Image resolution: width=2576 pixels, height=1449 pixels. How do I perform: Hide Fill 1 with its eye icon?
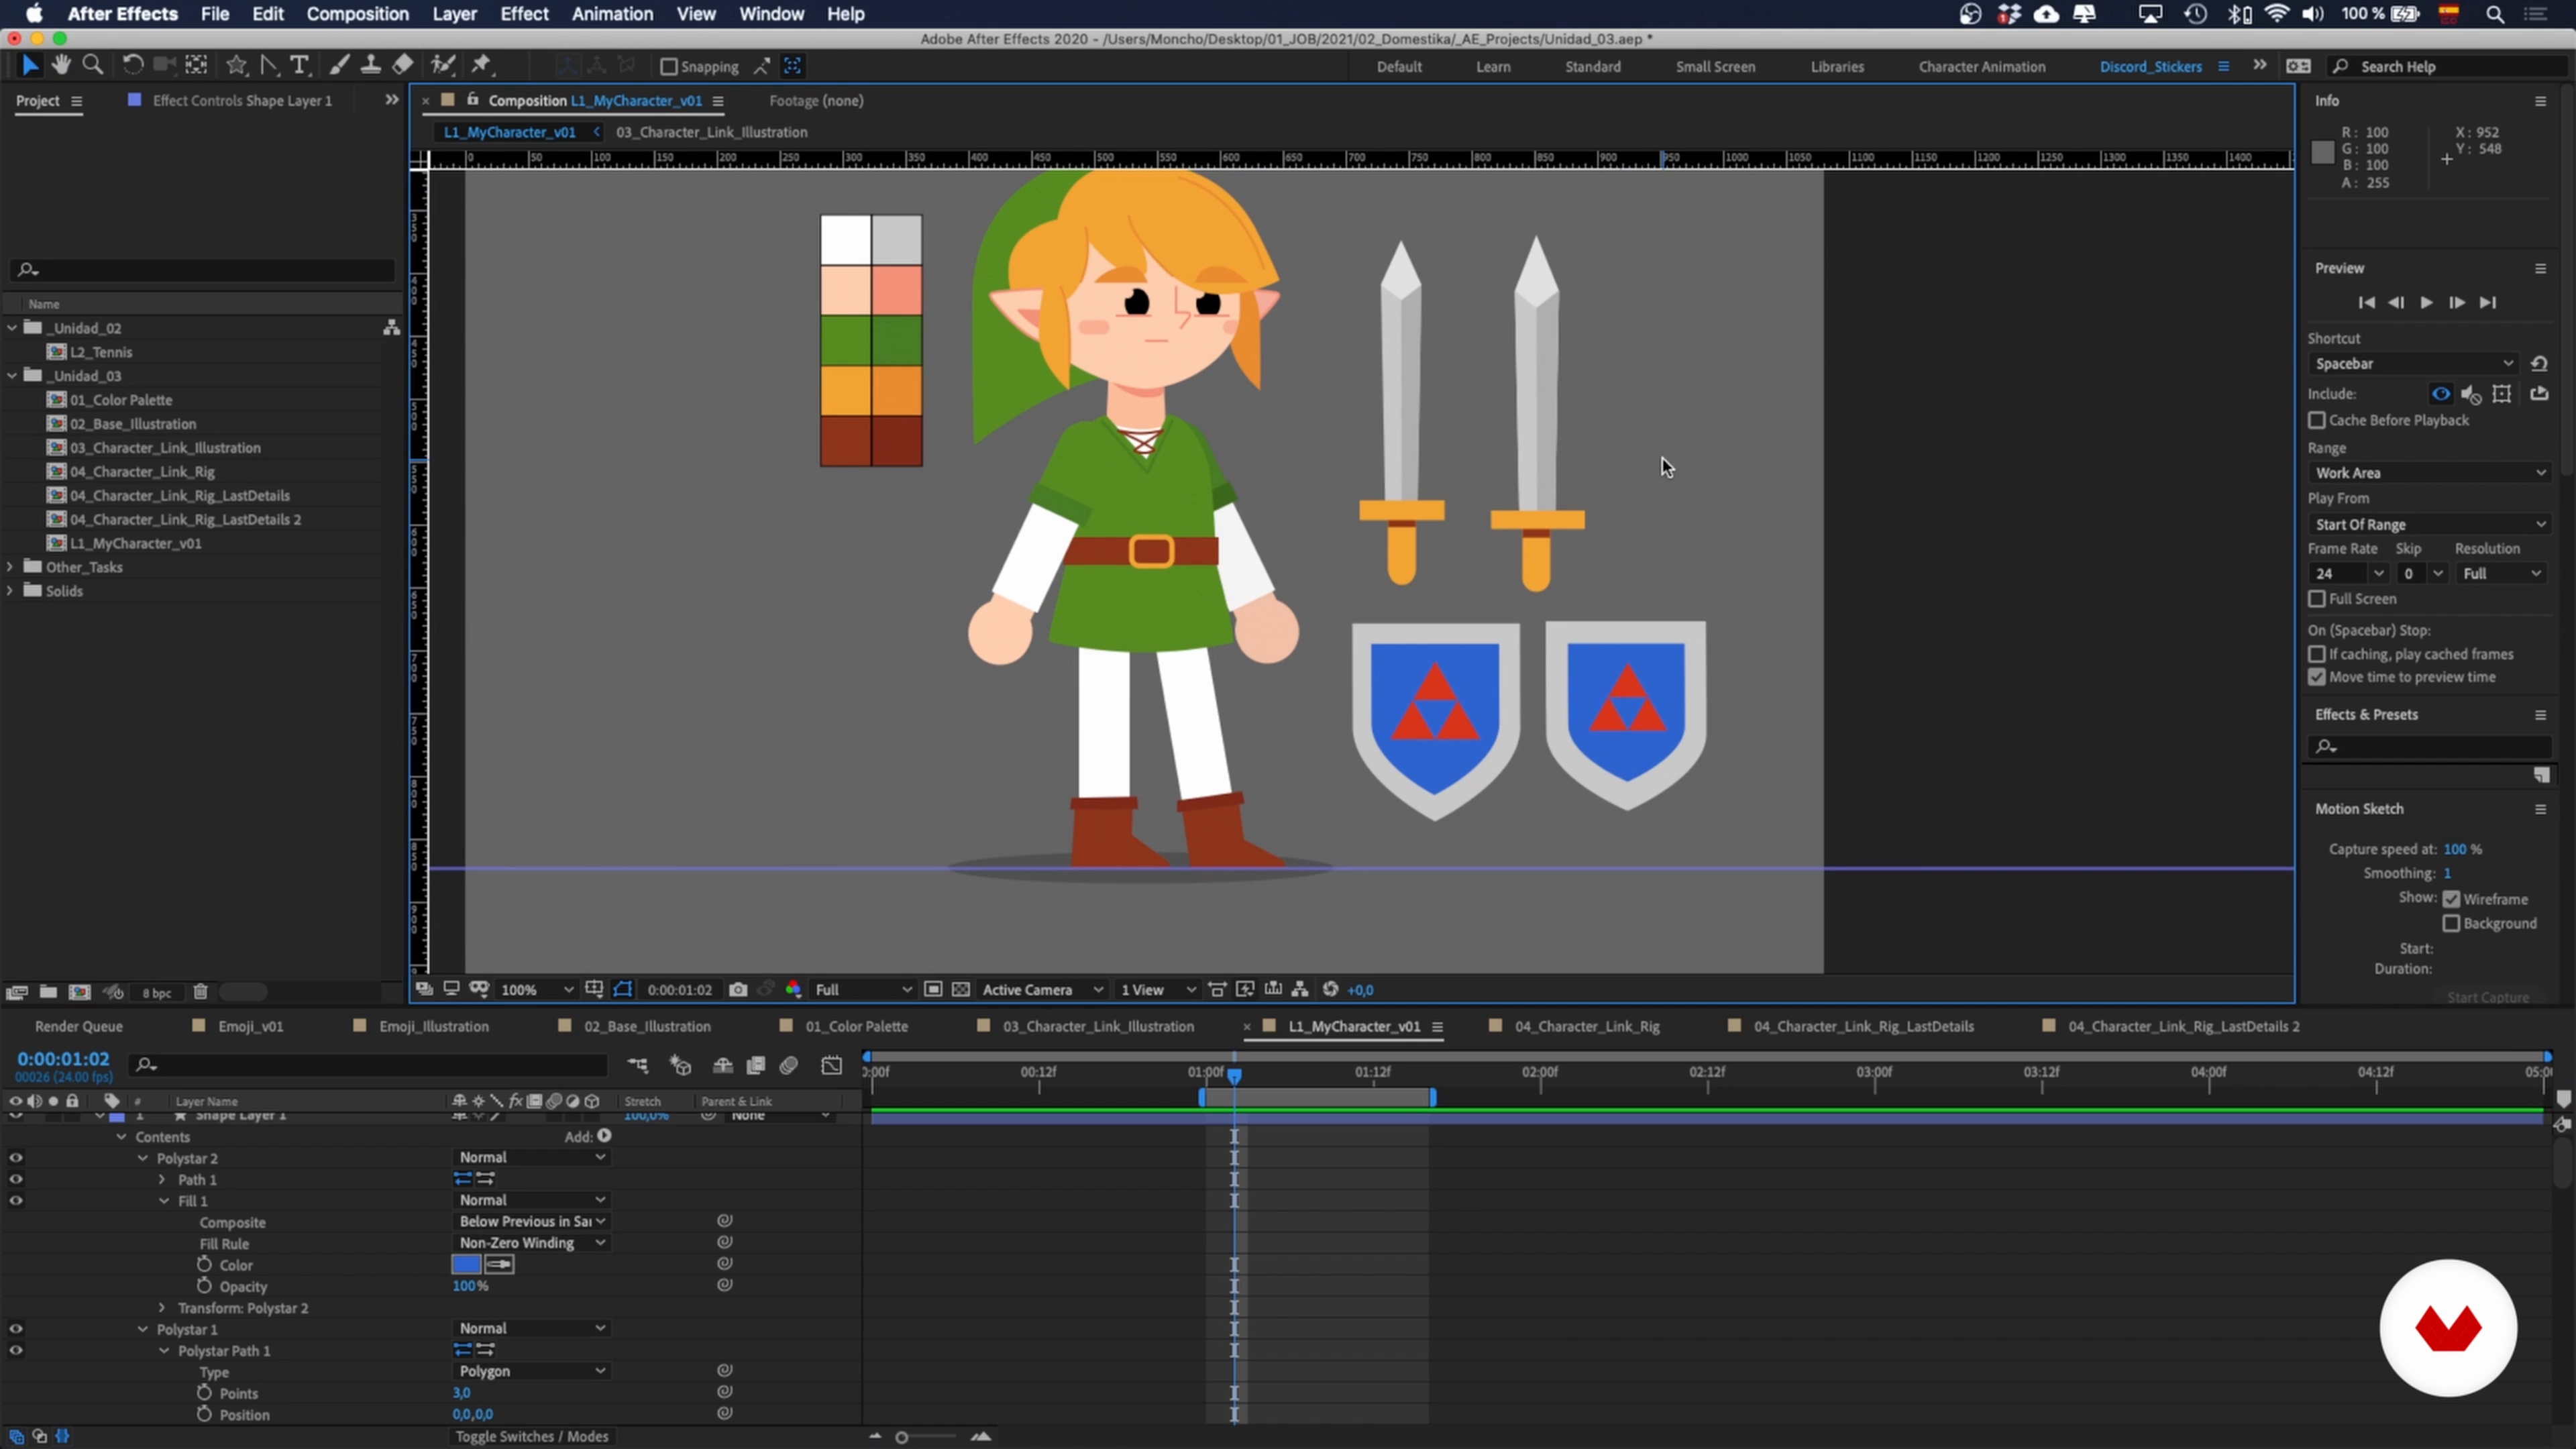tap(16, 1201)
